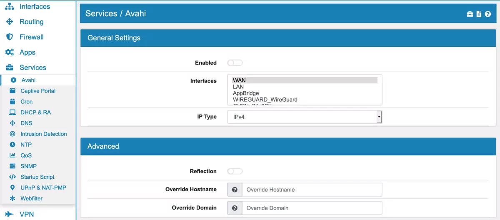
Task: Click the Firewall shield icon
Action: pos(9,37)
